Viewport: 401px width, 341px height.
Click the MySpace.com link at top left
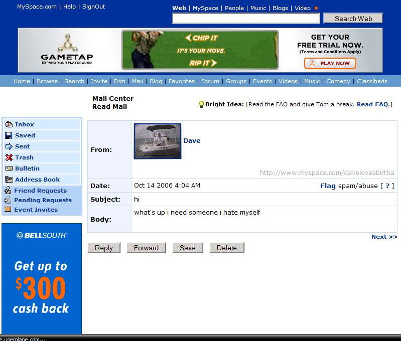tap(37, 7)
